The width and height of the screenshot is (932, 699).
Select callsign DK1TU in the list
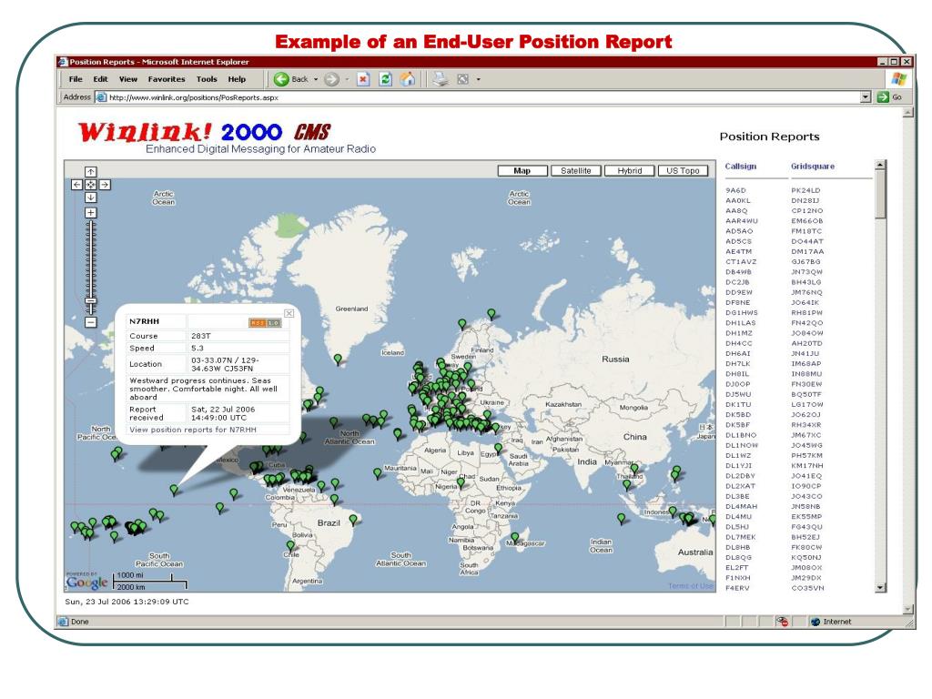pos(738,404)
